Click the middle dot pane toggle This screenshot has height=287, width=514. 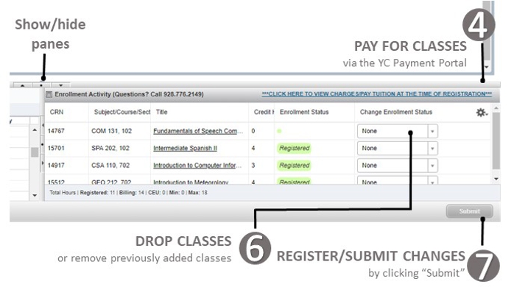tap(41, 85)
